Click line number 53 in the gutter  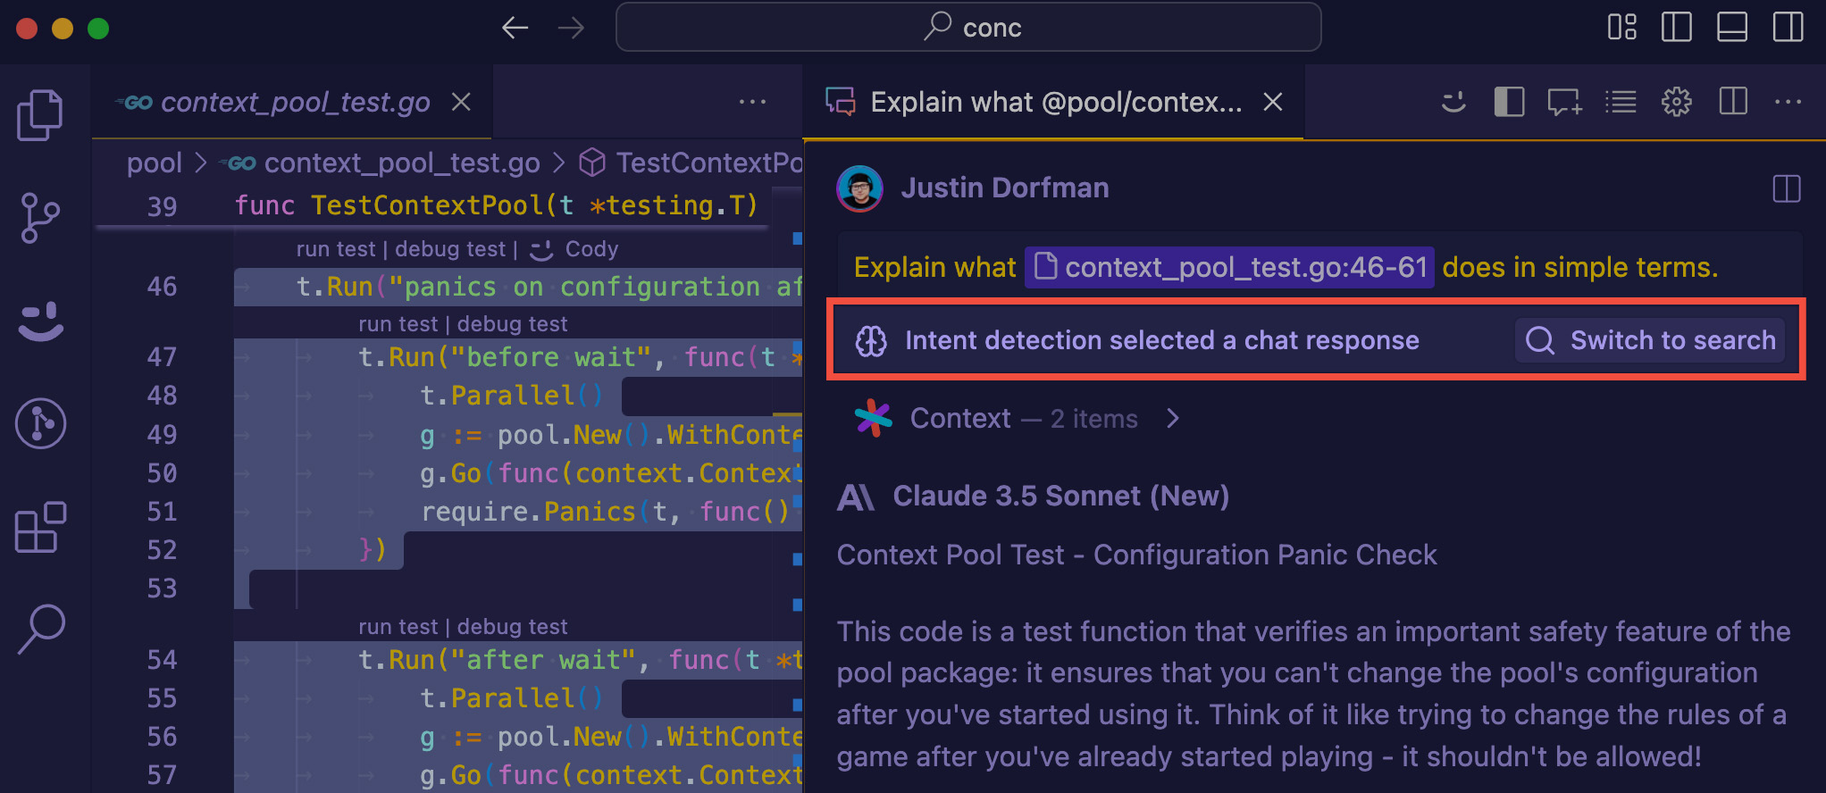point(162,588)
